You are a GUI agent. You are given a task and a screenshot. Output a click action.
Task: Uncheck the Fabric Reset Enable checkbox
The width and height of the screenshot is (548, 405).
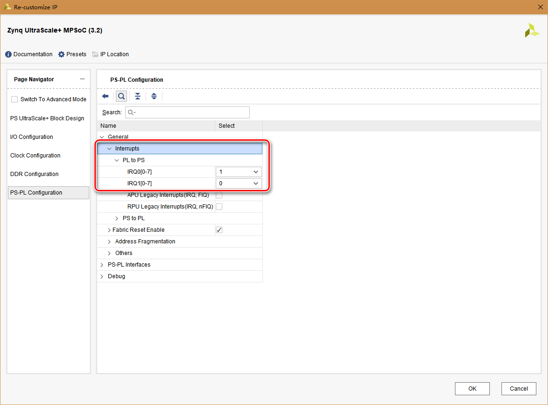pos(219,230)
